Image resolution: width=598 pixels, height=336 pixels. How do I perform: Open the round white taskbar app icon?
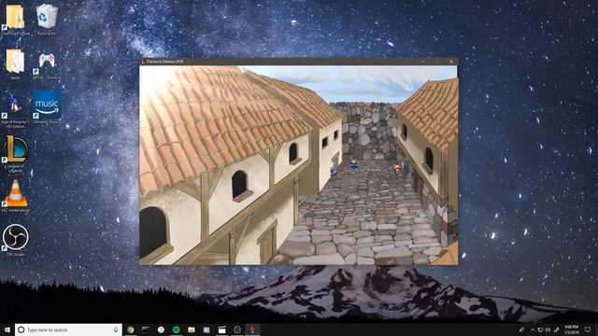tap(161, 329)
